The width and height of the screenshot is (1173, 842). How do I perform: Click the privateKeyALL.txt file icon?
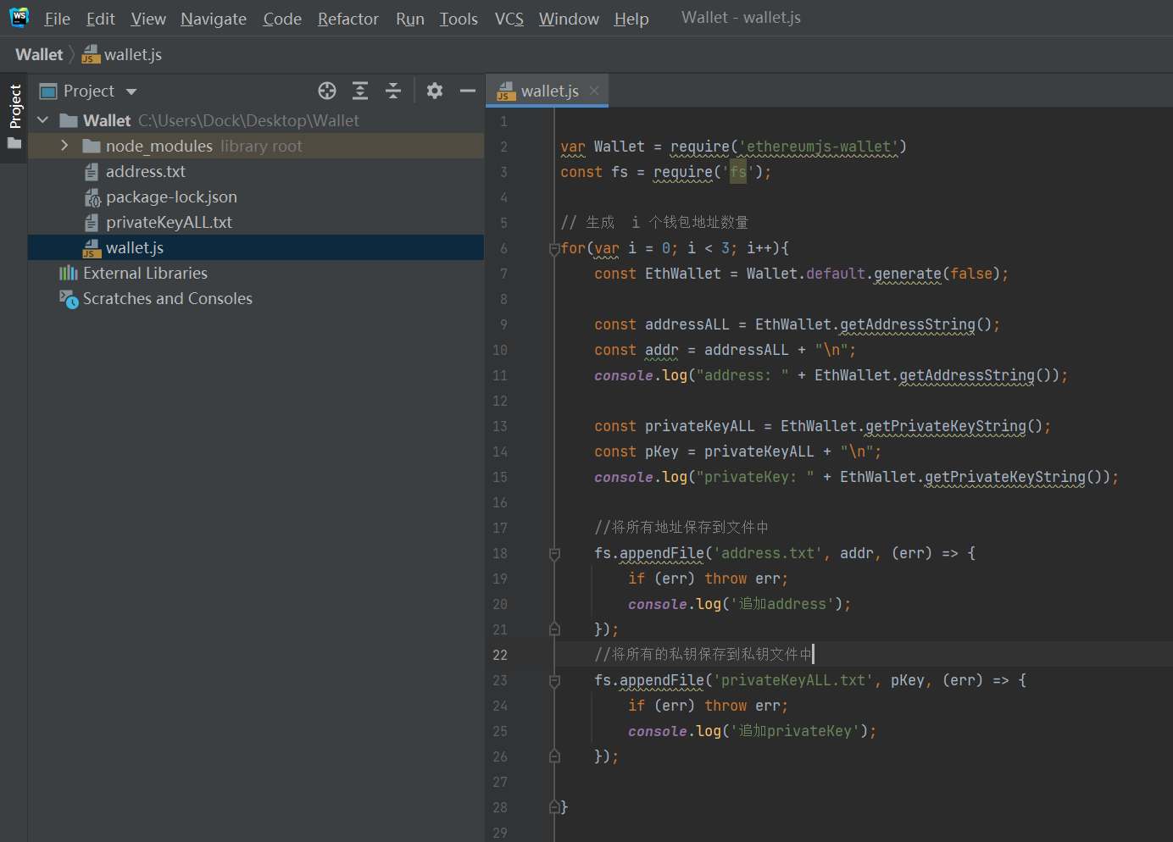pyautogui.click(x=92, y=223)
